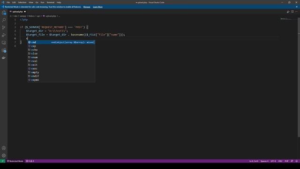Select the 'else' autocomplete suggestion
This screenshot has width=300, height=169.
click(x=61, y=54)
